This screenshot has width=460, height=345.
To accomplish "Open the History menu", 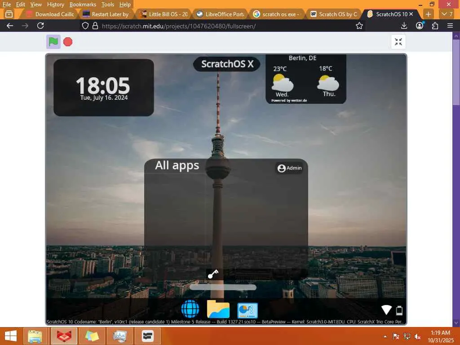I will pyautogui.click(x=55, y=4).
